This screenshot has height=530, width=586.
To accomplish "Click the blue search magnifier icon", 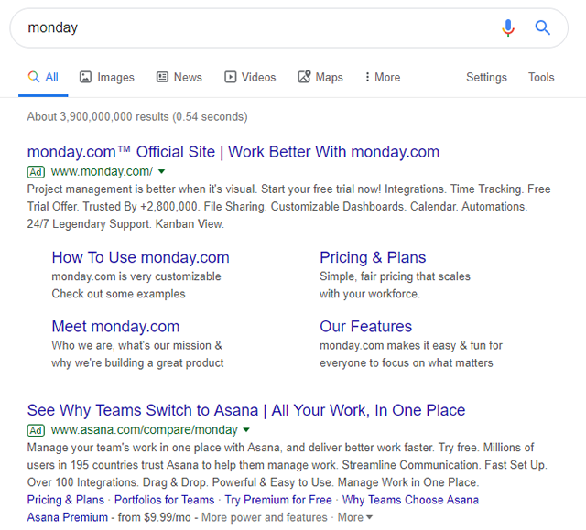I will (x=543, y=27).
